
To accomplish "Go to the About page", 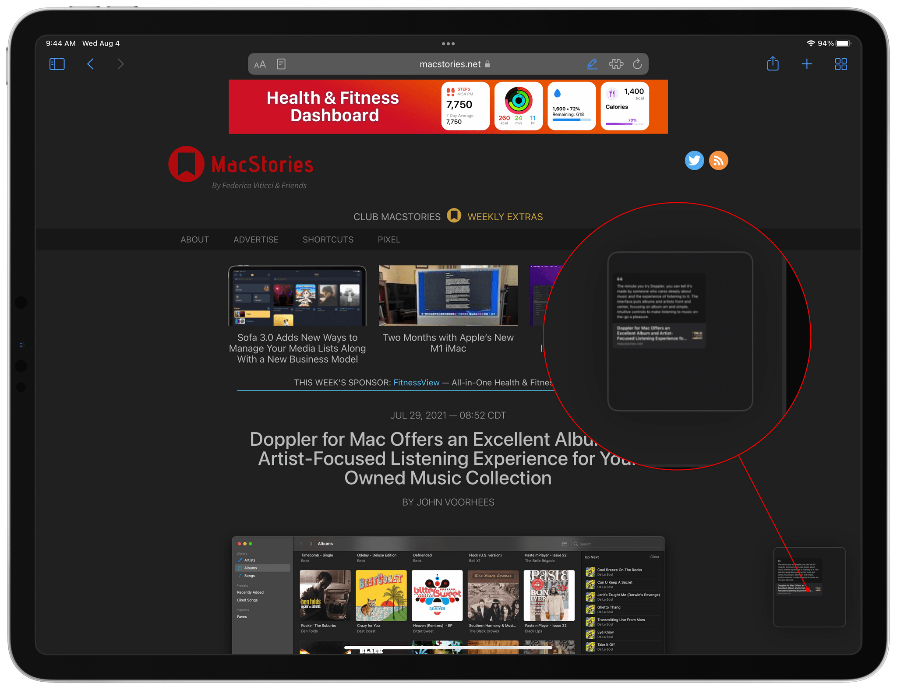I will tap(195, 240).
